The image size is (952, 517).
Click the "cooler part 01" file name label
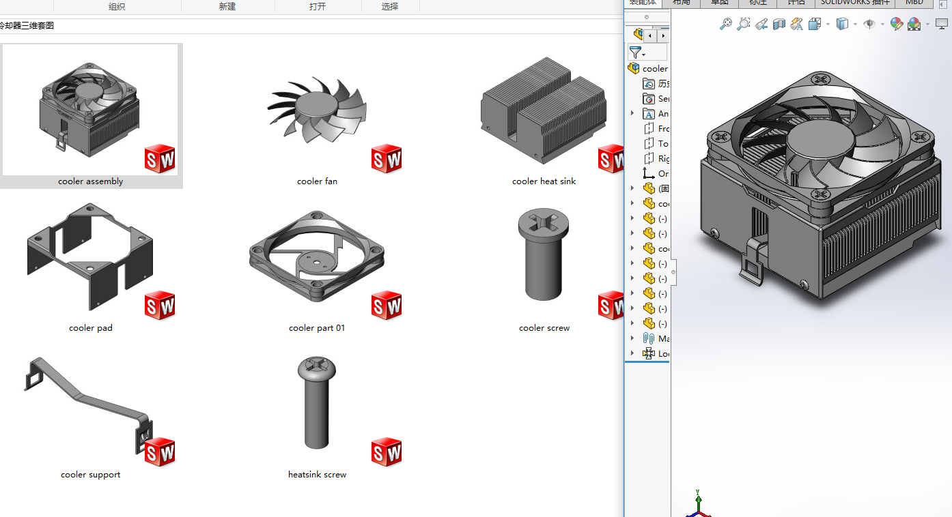[x=317, y=328]
